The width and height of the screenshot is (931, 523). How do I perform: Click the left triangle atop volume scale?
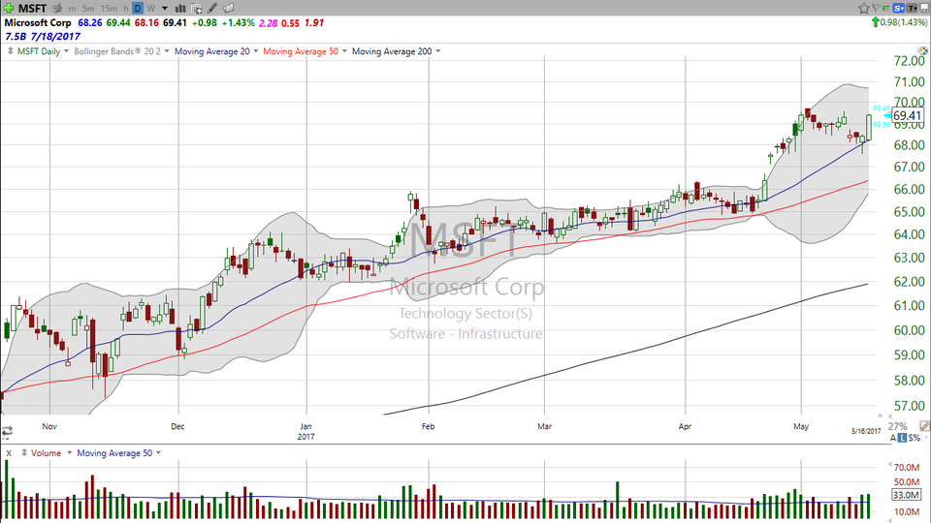(x=889, y=464)
